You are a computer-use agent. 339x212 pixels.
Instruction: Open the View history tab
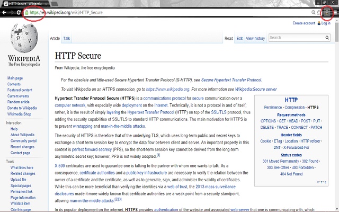click(255, 38)
